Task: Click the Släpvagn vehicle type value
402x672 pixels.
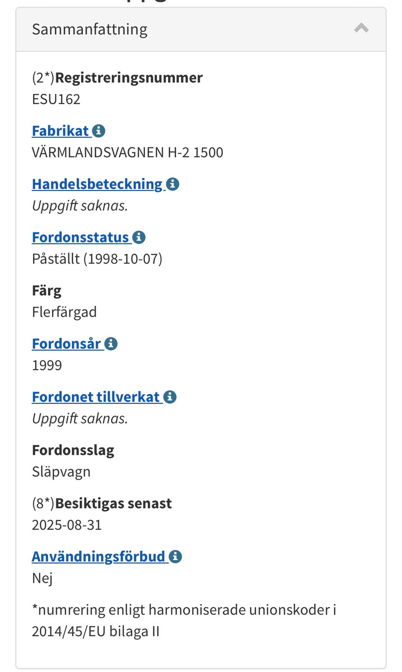Action: (61, 472)
